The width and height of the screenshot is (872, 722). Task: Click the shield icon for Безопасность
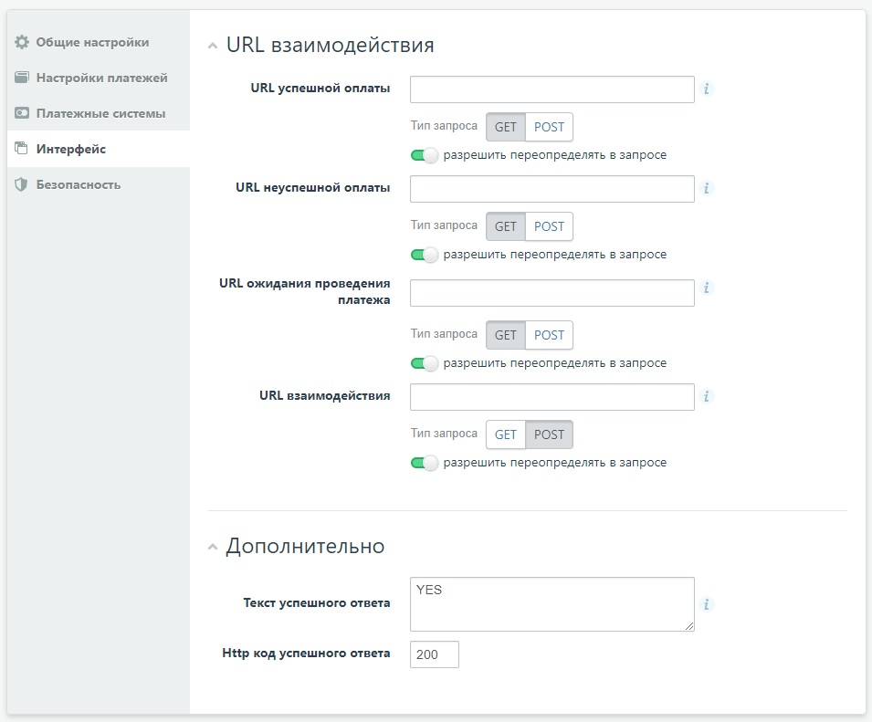(22, 184)
